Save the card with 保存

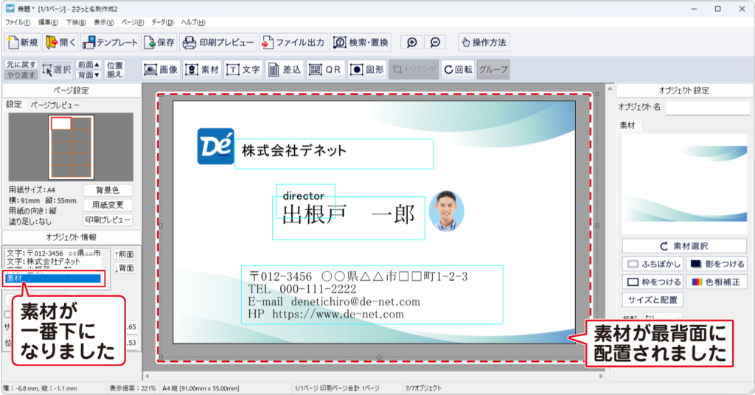(x=160, y=42)
